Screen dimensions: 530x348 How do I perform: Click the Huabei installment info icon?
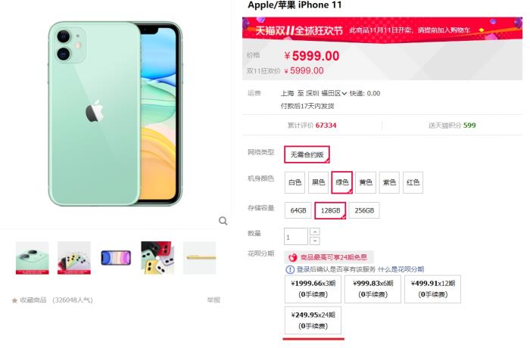[290, 269]
